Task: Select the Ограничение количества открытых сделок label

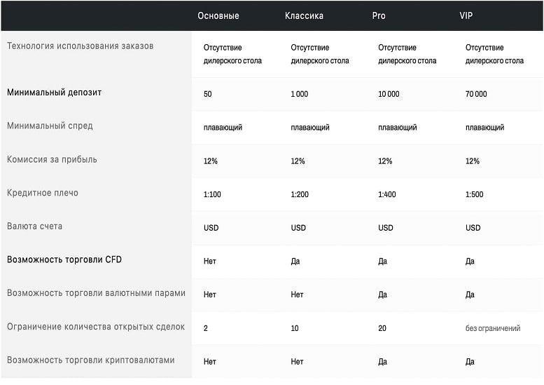Action: pyautogui.click(x=95, y=327)
